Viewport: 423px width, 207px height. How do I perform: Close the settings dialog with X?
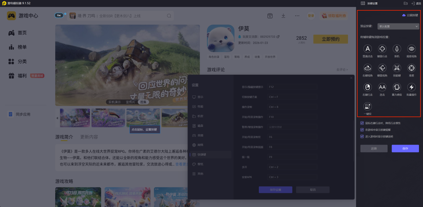351,78
